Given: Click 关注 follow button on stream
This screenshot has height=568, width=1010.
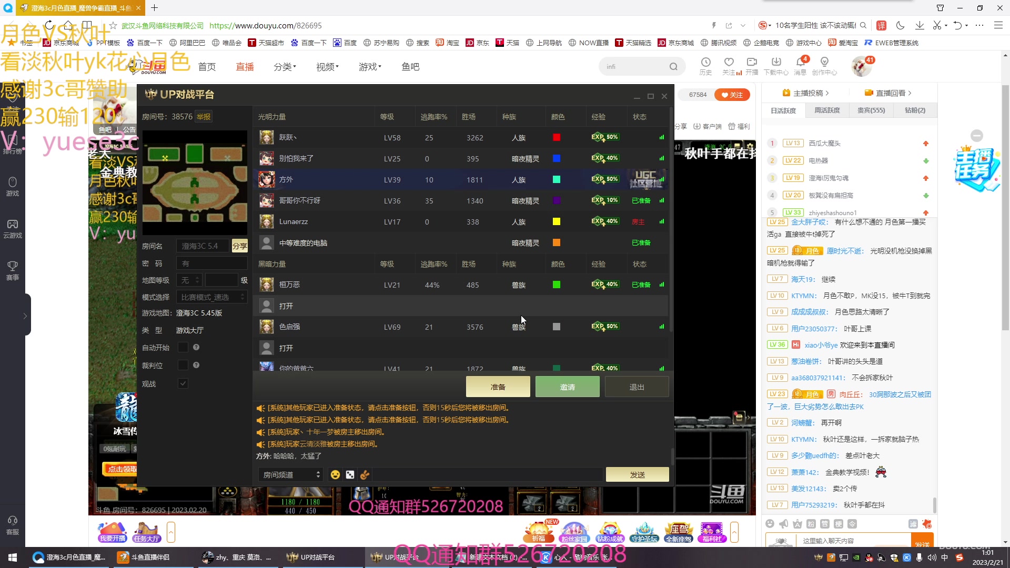Looking at the screenshot, I should click(732, 95).
